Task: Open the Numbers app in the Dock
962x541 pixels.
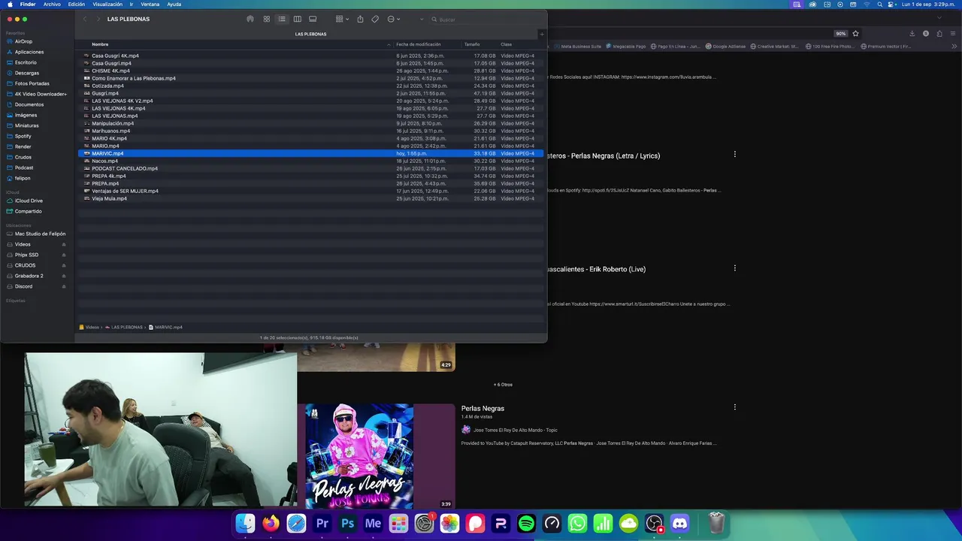Action: tap(604, 524)
